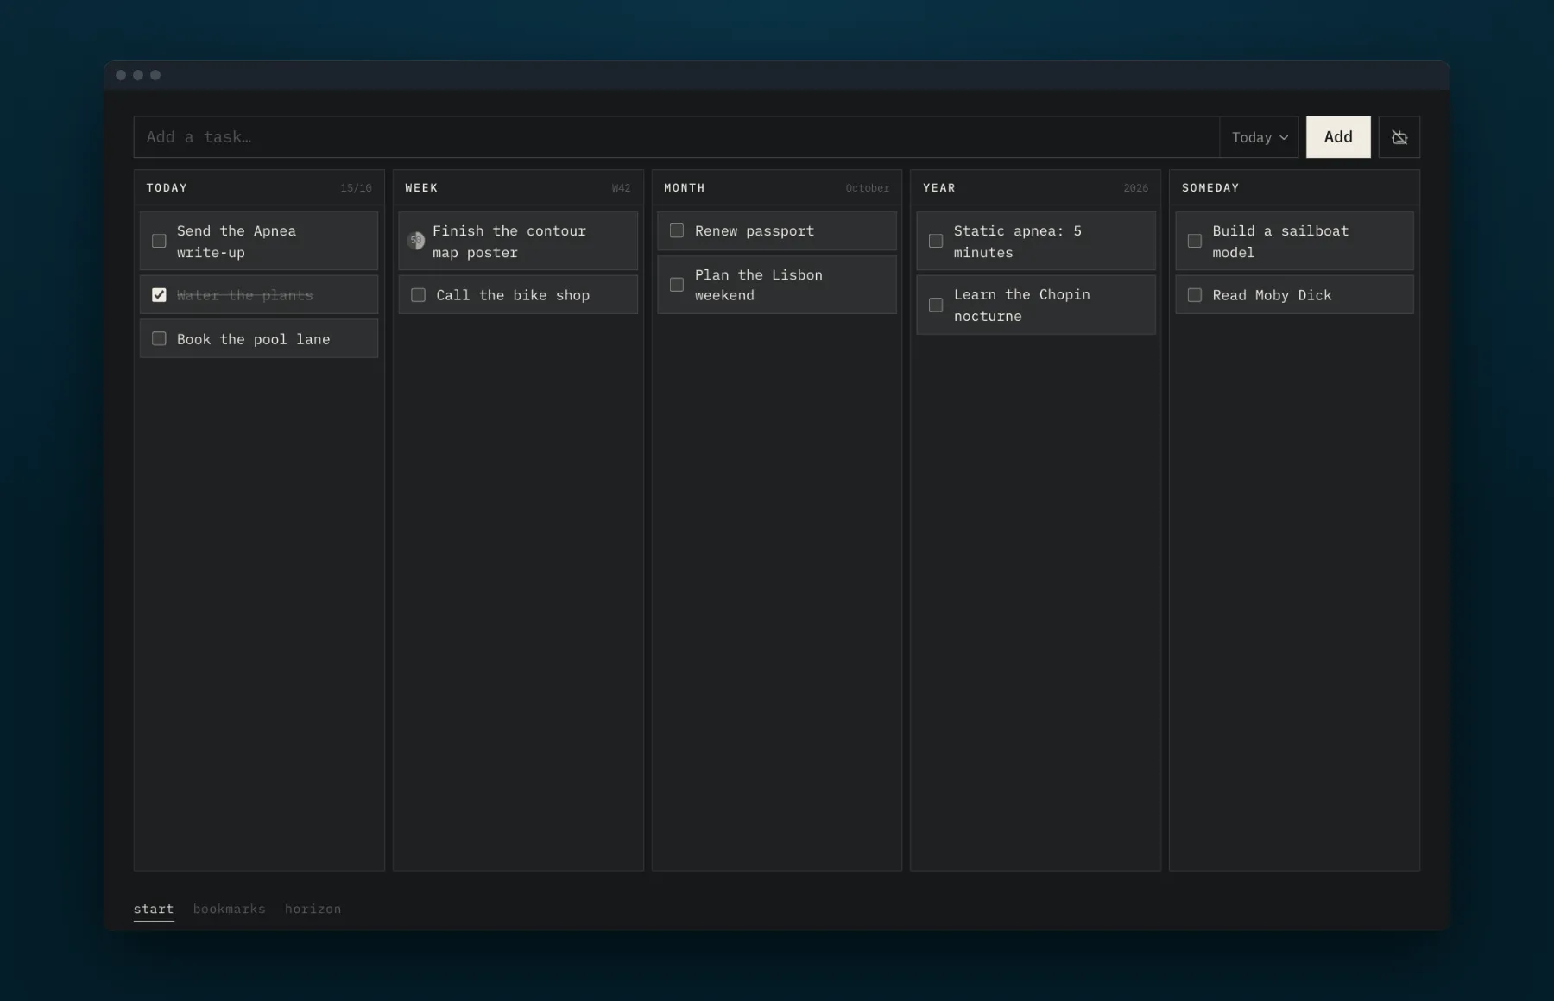Viewport: 1554px width, 1001px height.
Task: Select the Build a sailboat model text
Action: (x=1280, y=242)
